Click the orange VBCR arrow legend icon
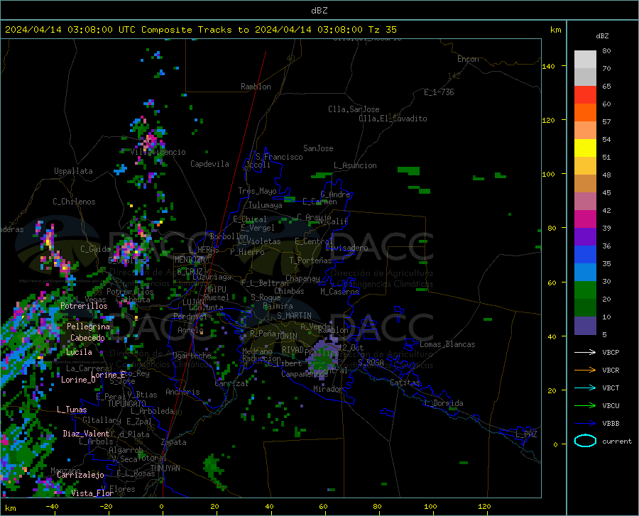 tap(585, 370)
